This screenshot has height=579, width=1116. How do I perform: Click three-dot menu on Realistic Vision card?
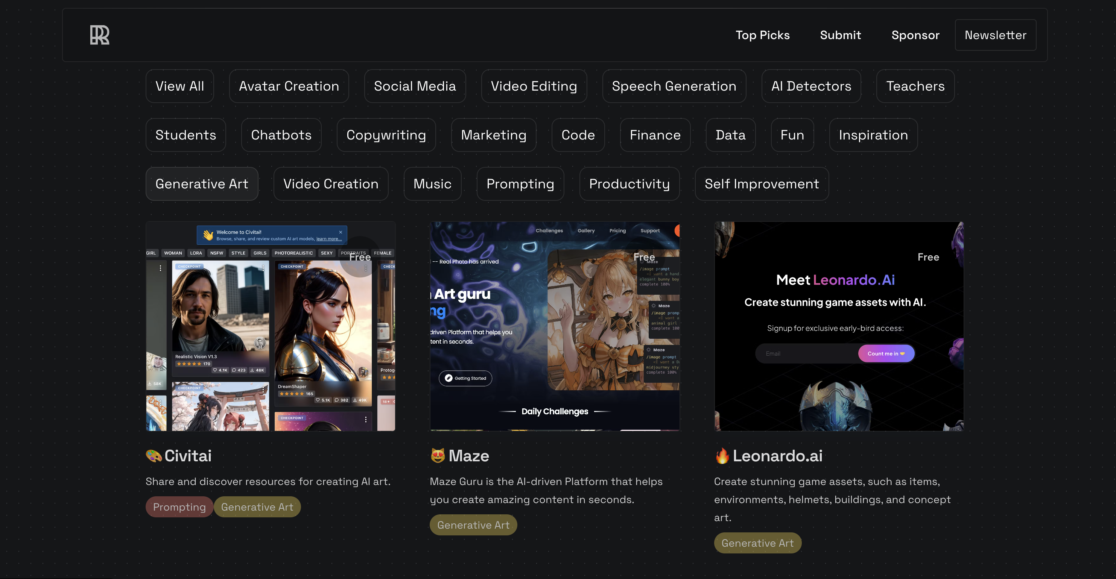(263, 268)
